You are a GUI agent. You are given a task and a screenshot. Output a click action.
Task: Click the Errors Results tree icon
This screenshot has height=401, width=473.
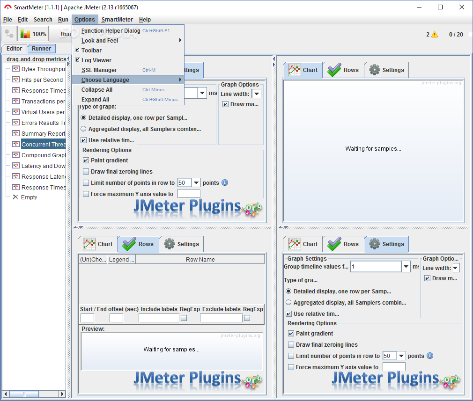[x=15, y=123]
